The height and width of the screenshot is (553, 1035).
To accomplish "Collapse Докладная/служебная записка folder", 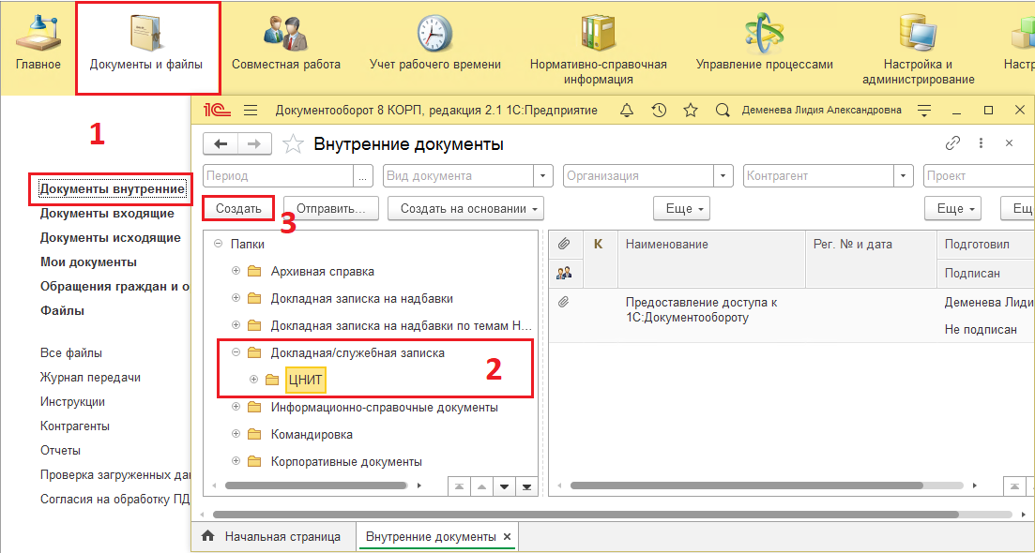I will 236,352.
